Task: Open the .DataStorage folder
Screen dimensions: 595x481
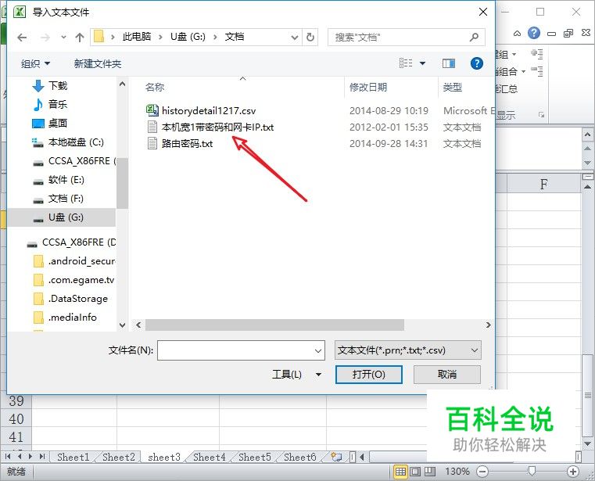Action: 70,299
